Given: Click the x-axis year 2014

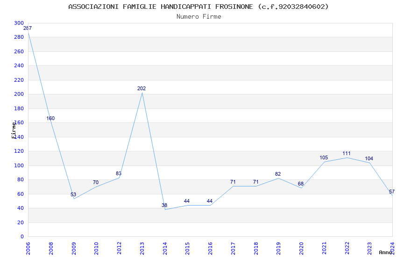Looking at the screenshot, I should [165, 248].
